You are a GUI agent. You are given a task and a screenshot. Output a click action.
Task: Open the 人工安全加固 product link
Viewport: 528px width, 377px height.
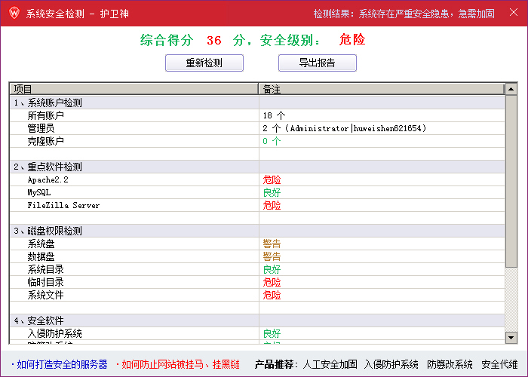point(330,364)
